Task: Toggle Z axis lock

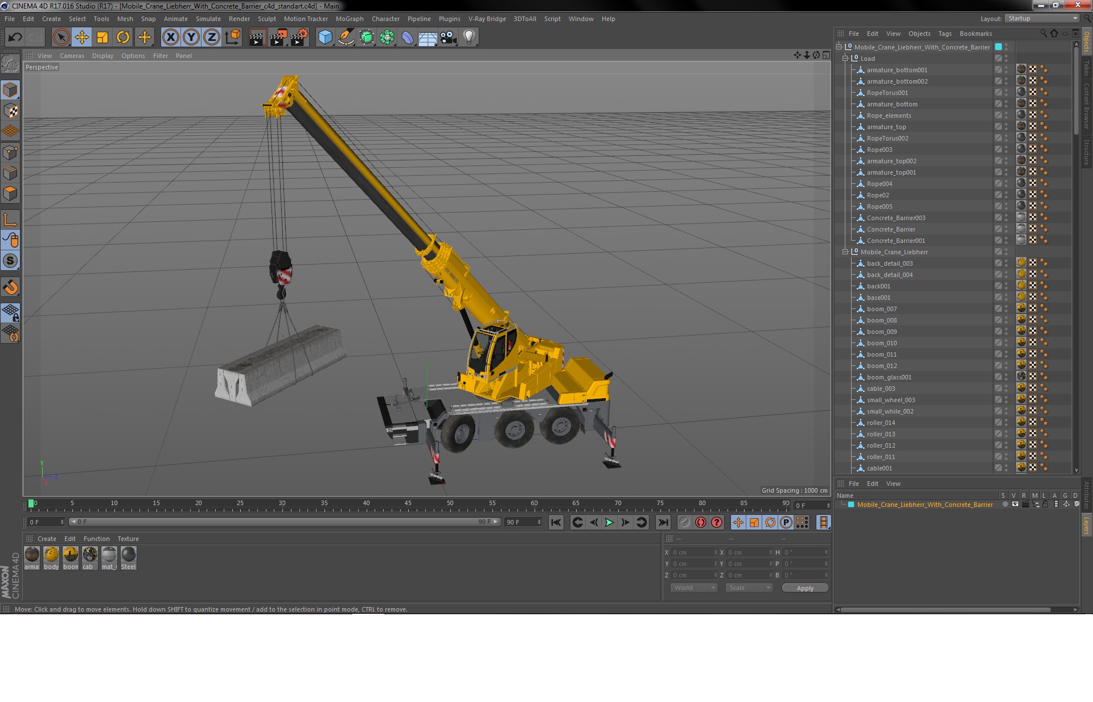Action: coord(212,38)
